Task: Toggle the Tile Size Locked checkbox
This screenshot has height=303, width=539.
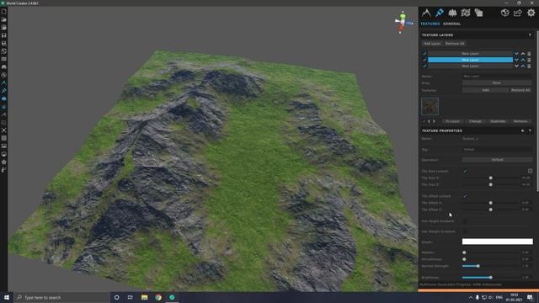Action: [x=465, y=171]
